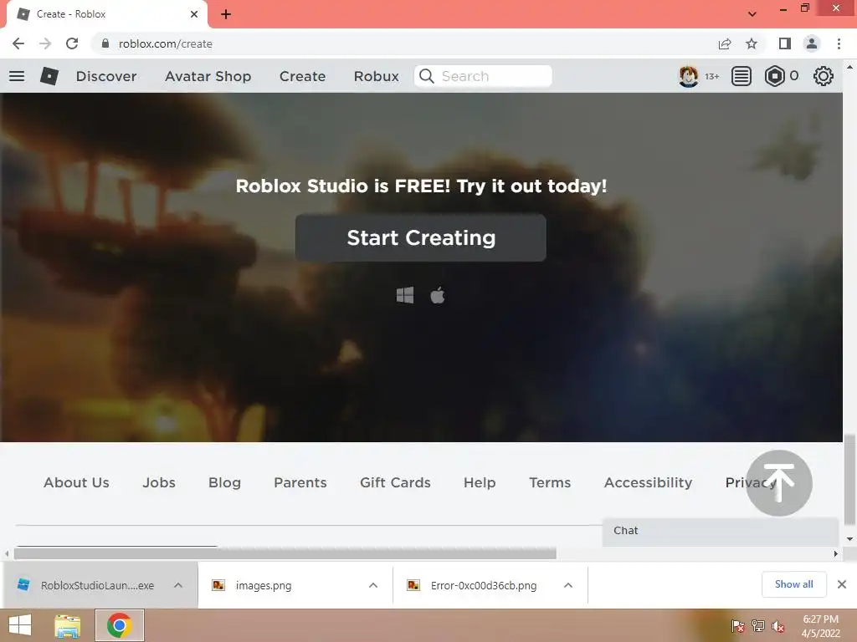
Task: Bookmark this page with star icon
Action: click(752, 43)
